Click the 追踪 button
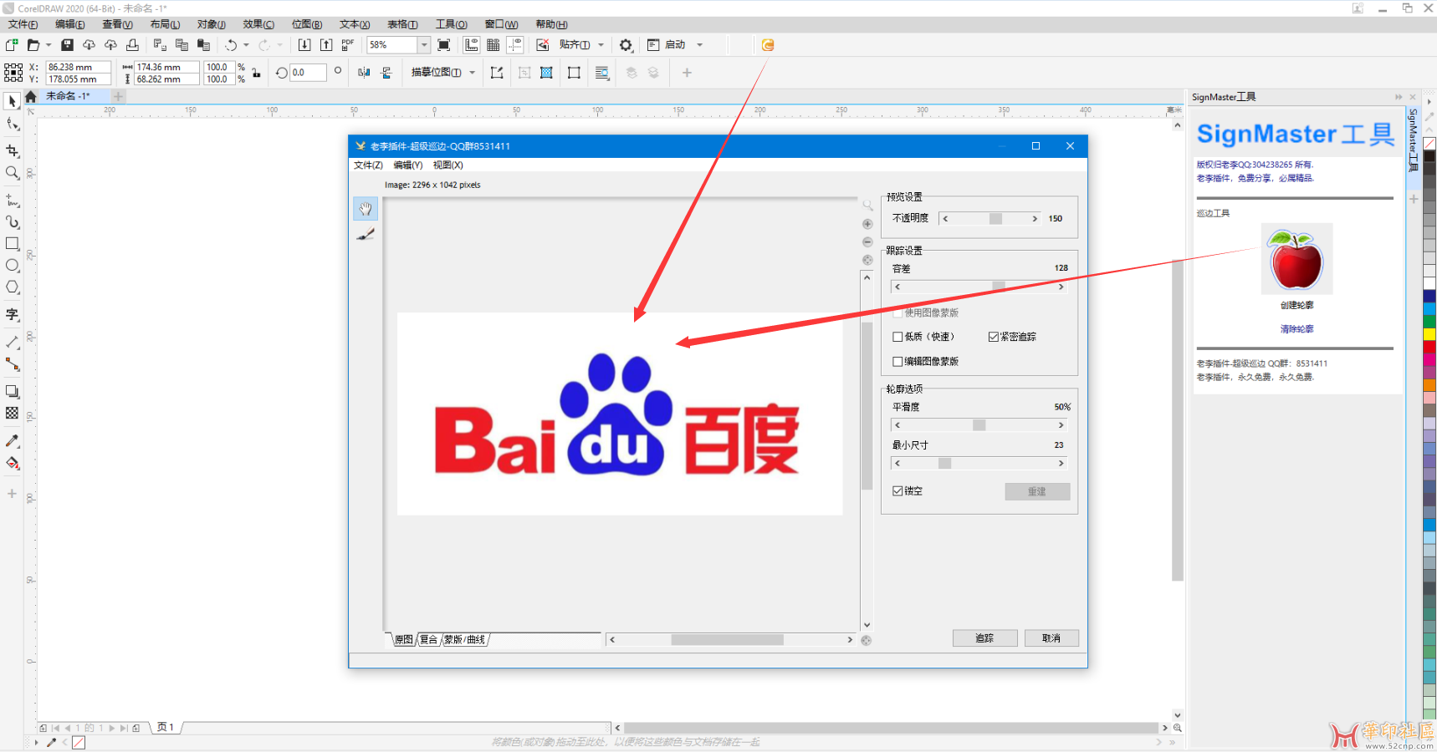The height and width of the screenshot is (752, 1437). click(984, 638)
